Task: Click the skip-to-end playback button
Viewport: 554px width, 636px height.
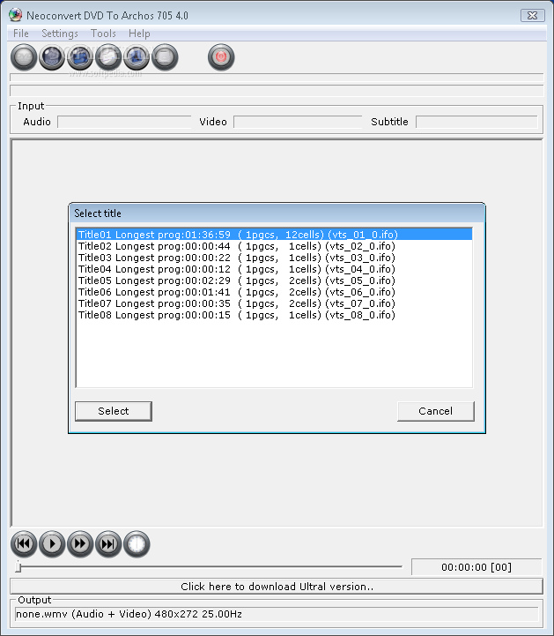Action: click(x=108, y=544)
